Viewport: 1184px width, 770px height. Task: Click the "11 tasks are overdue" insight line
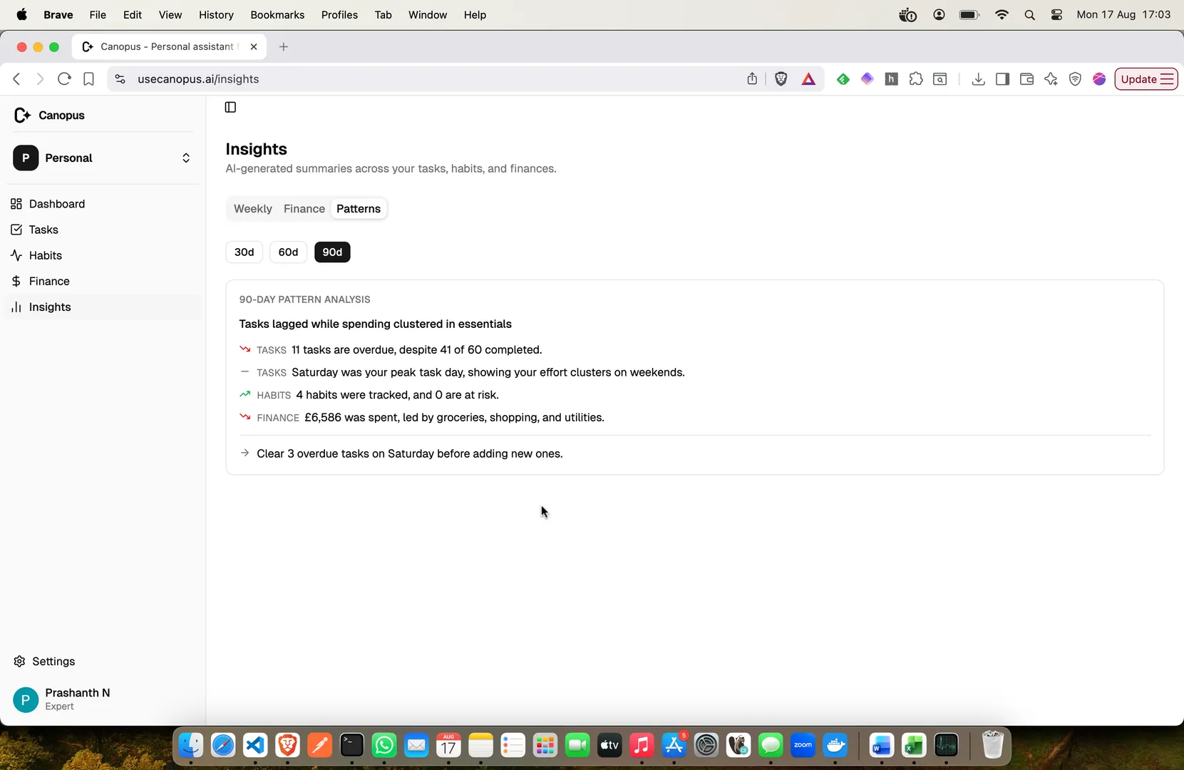pos(417,350)
